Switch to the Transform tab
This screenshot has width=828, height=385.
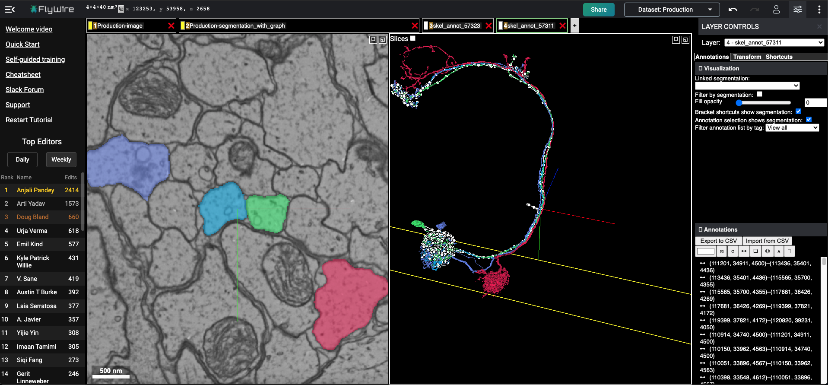747,57
